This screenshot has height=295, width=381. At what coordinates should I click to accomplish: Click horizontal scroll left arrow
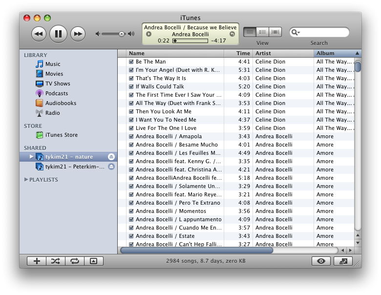342,250
